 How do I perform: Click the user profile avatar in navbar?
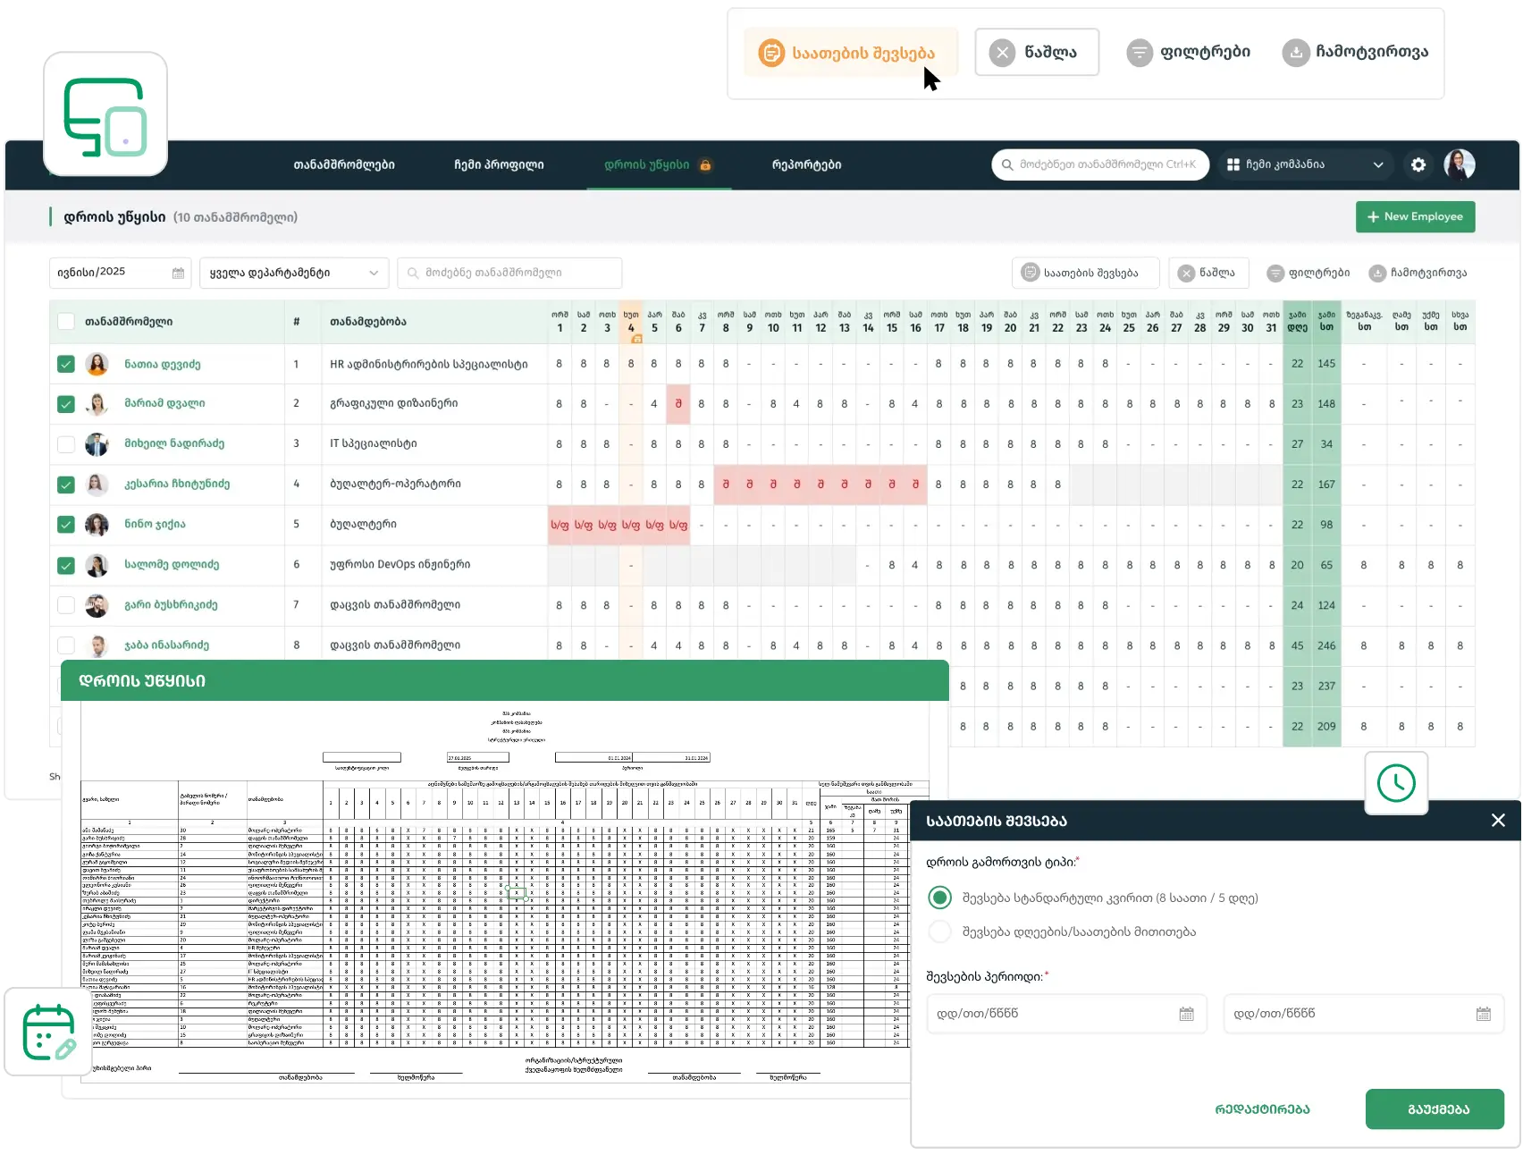coord(1459,164)
